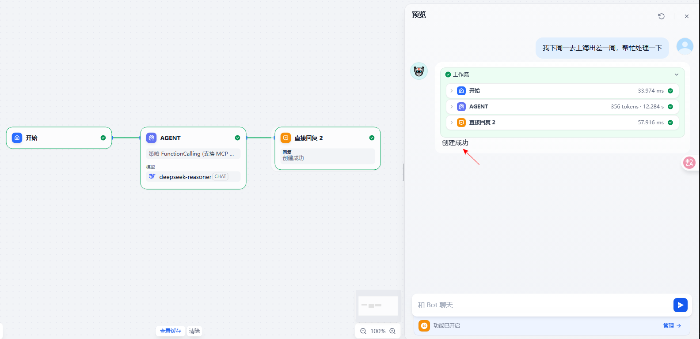
Task: Select the AGENT node on canvas
Action: pos(193,138)
